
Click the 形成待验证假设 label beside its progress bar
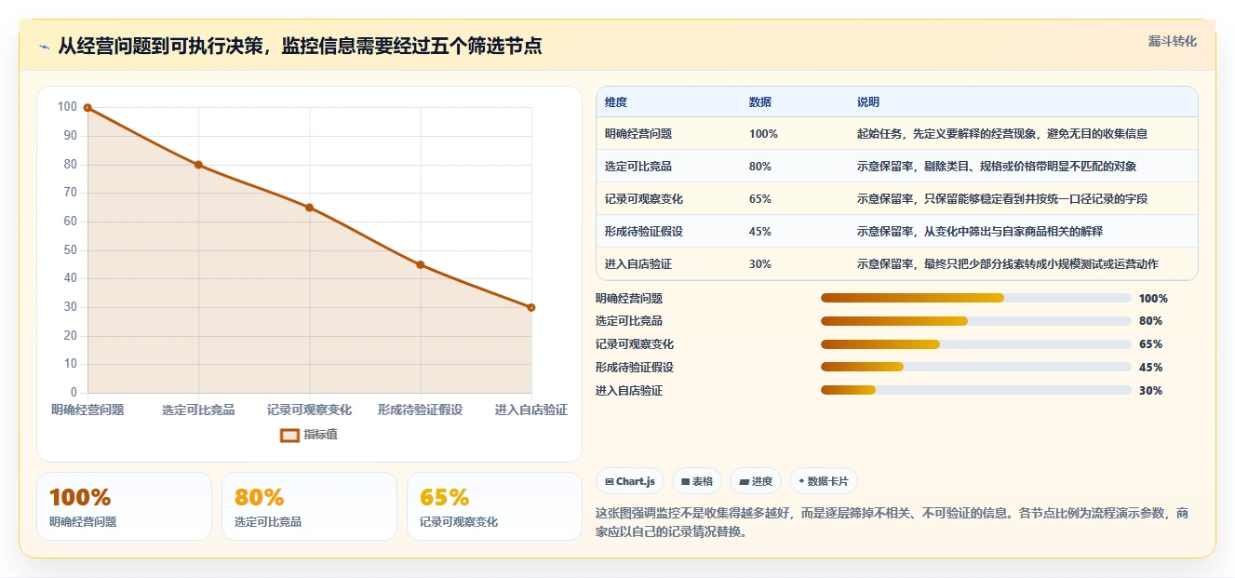click(635, 368)
